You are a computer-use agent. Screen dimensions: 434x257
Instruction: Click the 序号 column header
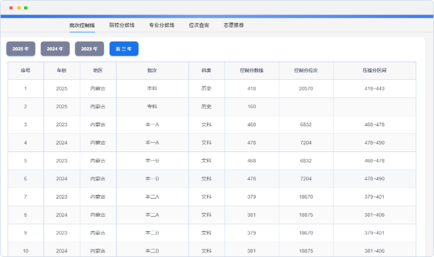[25, 70]
